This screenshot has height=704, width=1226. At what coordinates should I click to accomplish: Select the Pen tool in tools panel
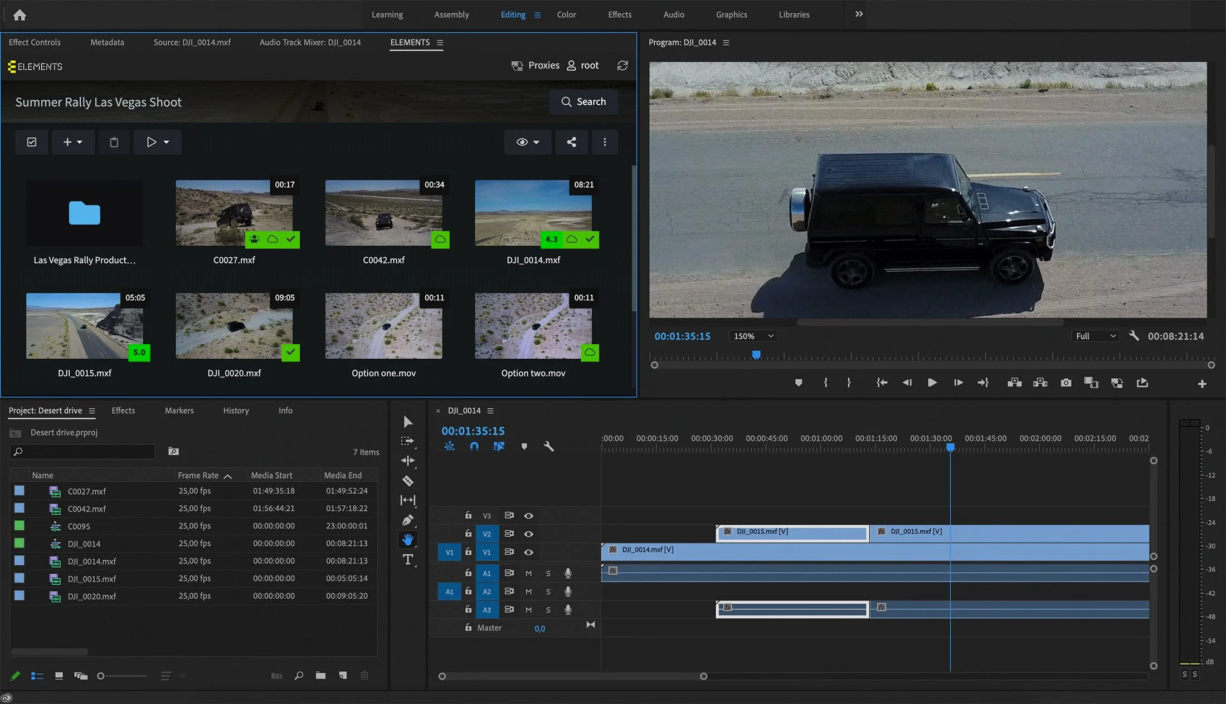pos(408,520)
